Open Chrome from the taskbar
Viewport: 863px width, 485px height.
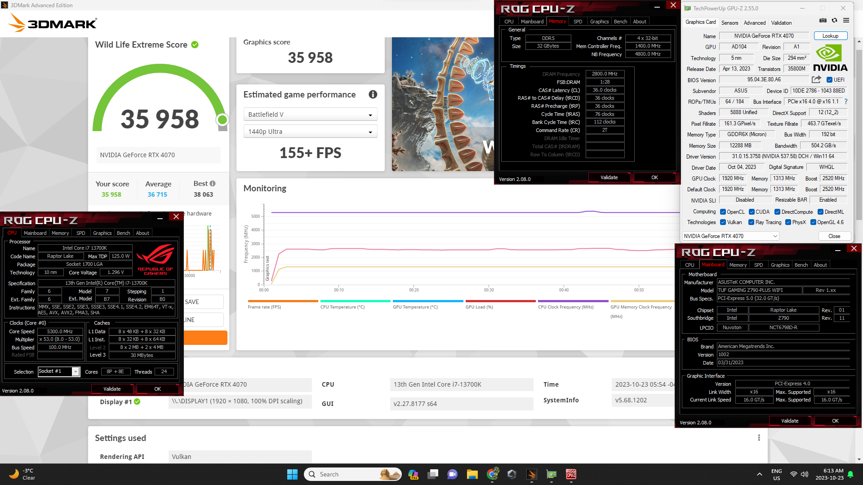[492, 474]
